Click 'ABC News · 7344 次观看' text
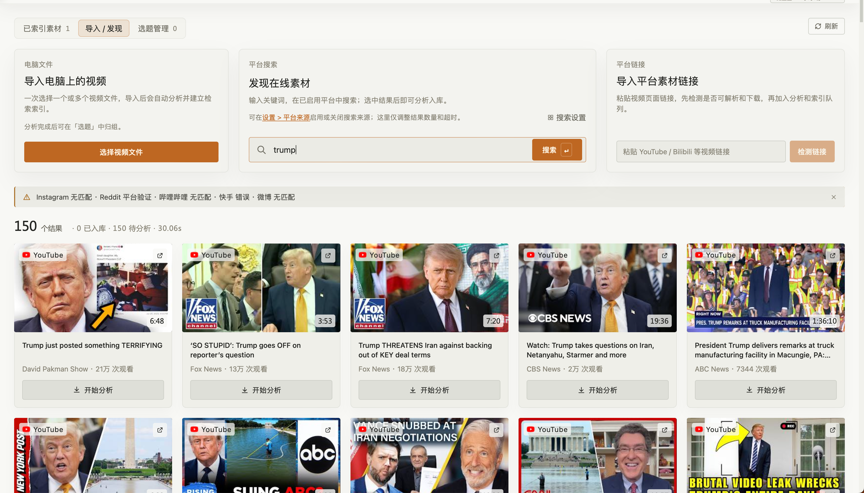864x493 pixels. 736,369
